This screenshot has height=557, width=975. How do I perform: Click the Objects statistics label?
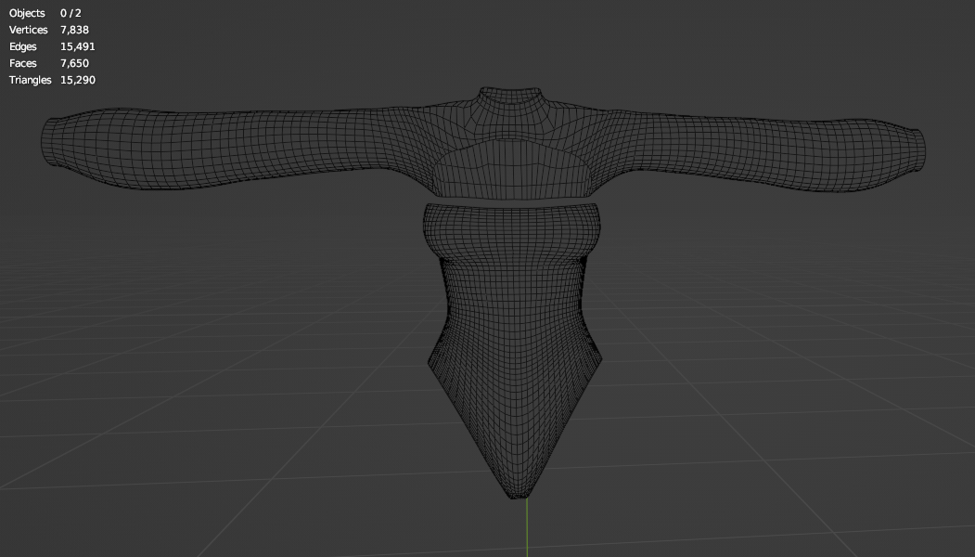click(27, 13)
